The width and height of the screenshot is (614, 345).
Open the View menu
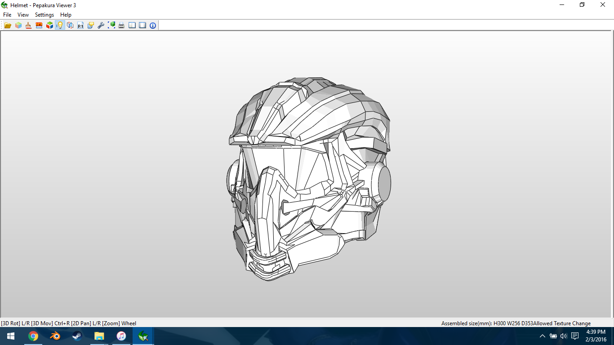23,15
